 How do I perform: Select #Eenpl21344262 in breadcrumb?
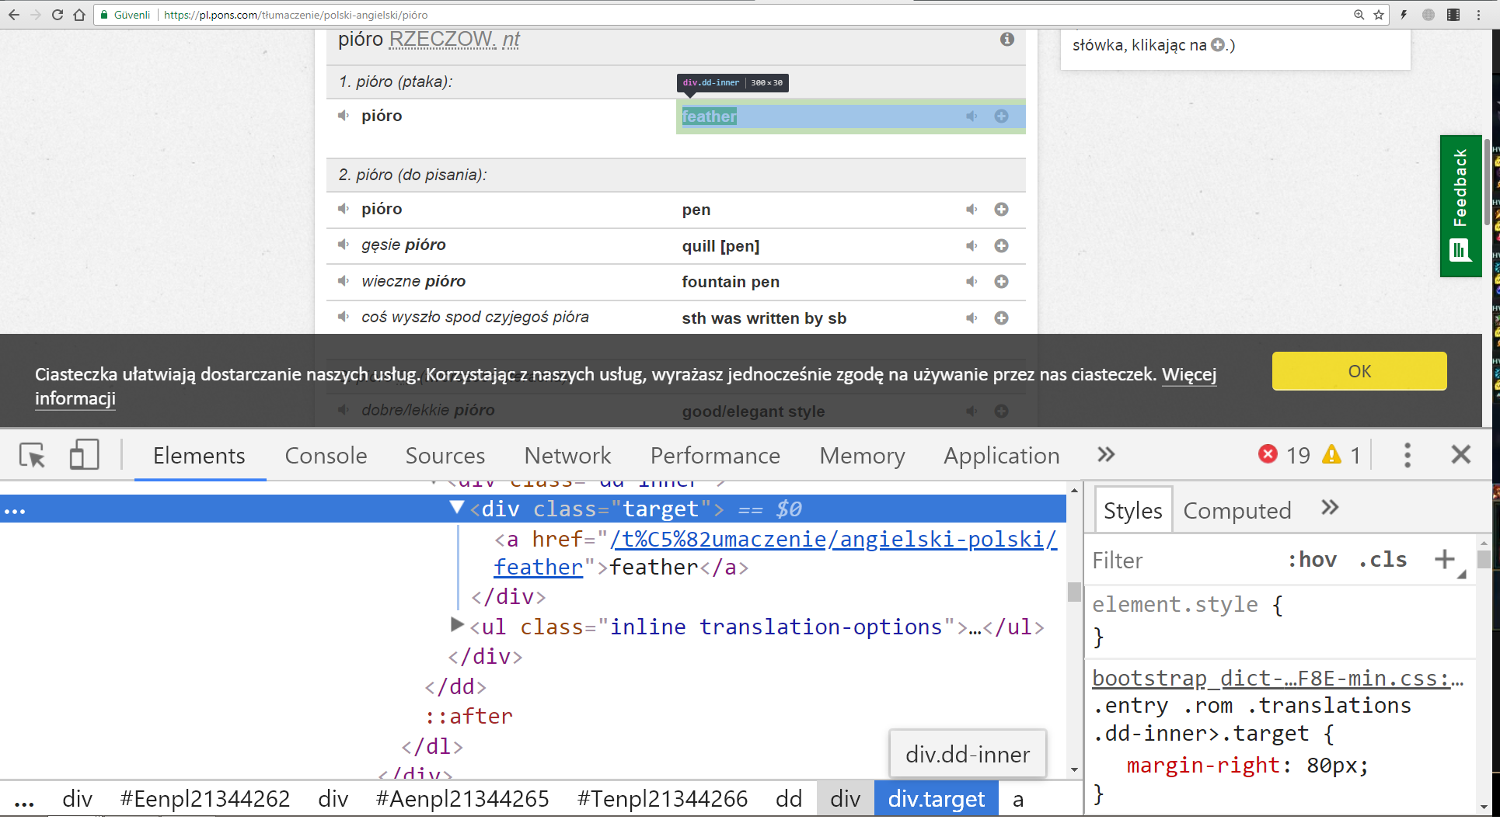(205, 799)
